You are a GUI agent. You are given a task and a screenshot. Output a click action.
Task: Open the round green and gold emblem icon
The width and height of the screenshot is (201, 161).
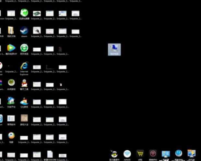11,82
